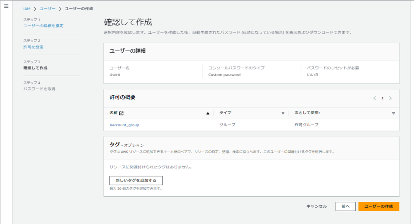Click the タイプ column header
Viewport: 414px width, 224px height.
pyautogui.click(x=225, y=113)
